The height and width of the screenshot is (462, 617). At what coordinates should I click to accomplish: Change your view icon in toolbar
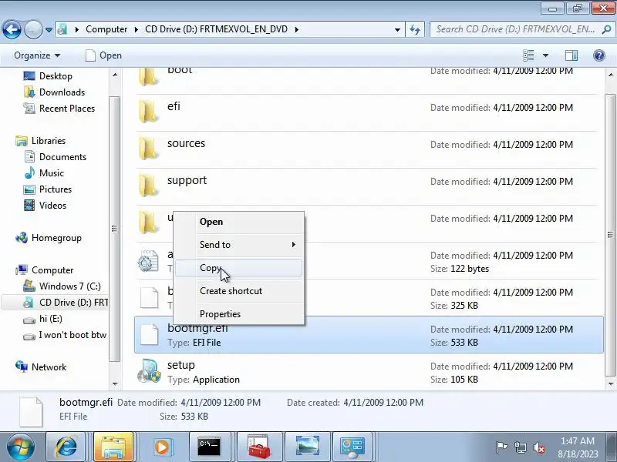click(x=528, y=55)
